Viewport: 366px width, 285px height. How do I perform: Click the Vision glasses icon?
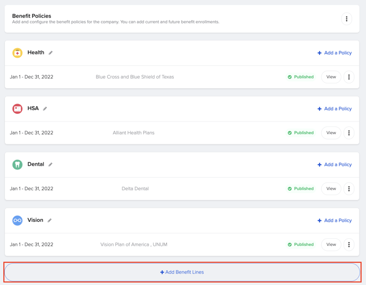coord(17,221)
